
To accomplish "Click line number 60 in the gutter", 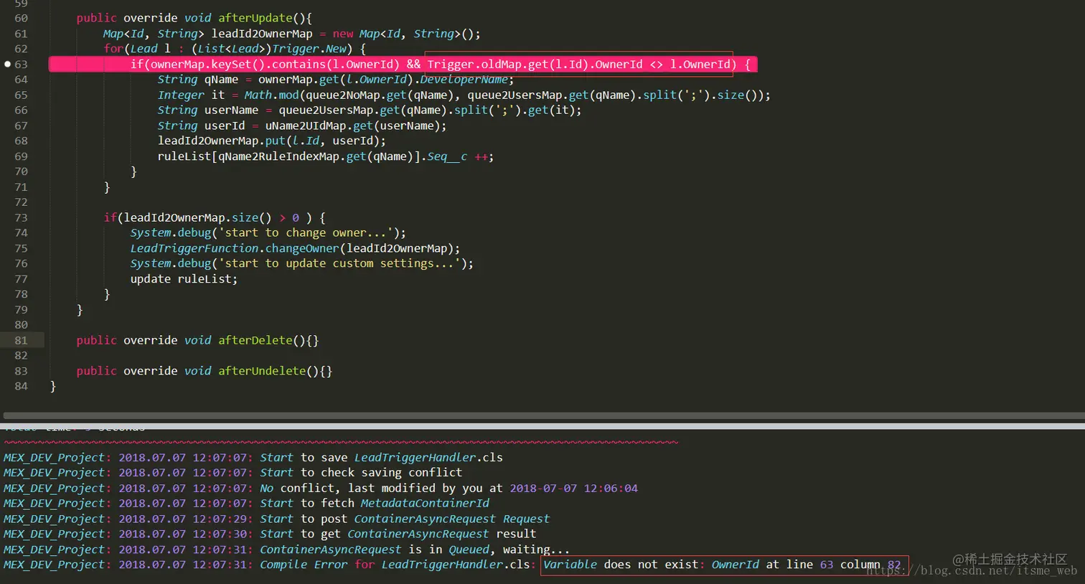I will pyautogui.click(x=21, y=18).
